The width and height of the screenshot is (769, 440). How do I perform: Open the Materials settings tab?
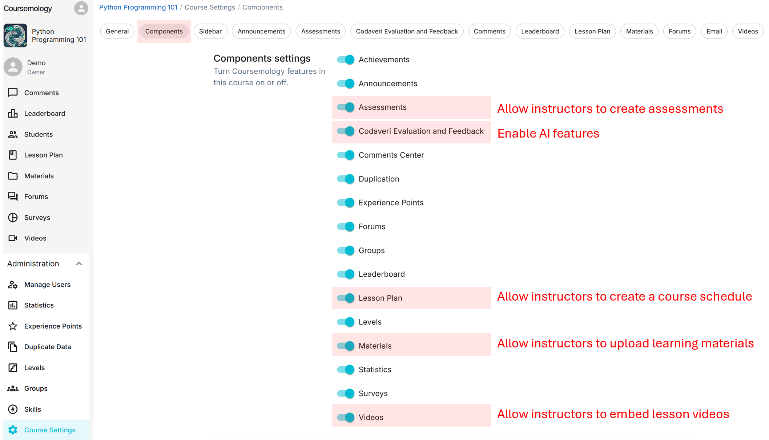pyautogui.click(x=639, y=31)
